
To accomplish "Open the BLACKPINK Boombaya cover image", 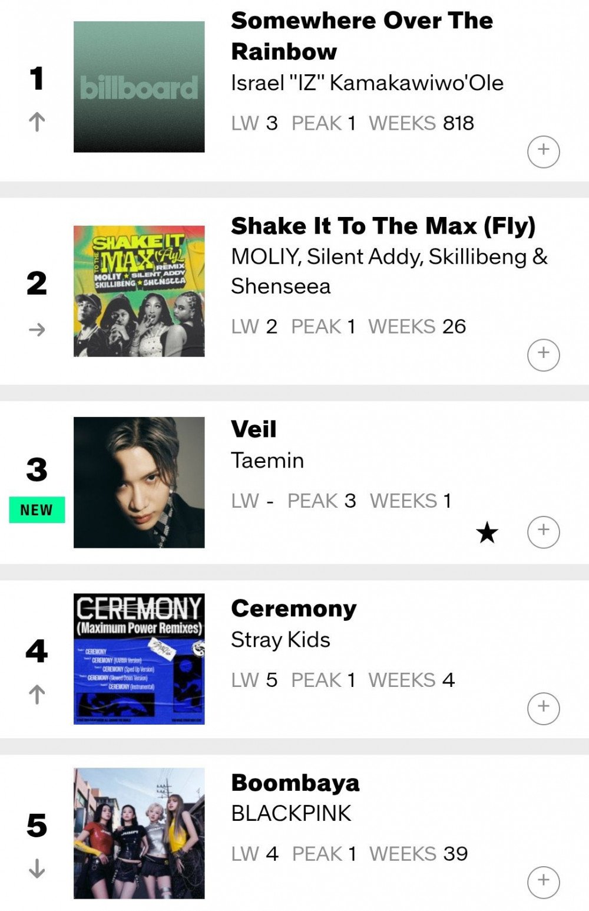I will (139, 833).
